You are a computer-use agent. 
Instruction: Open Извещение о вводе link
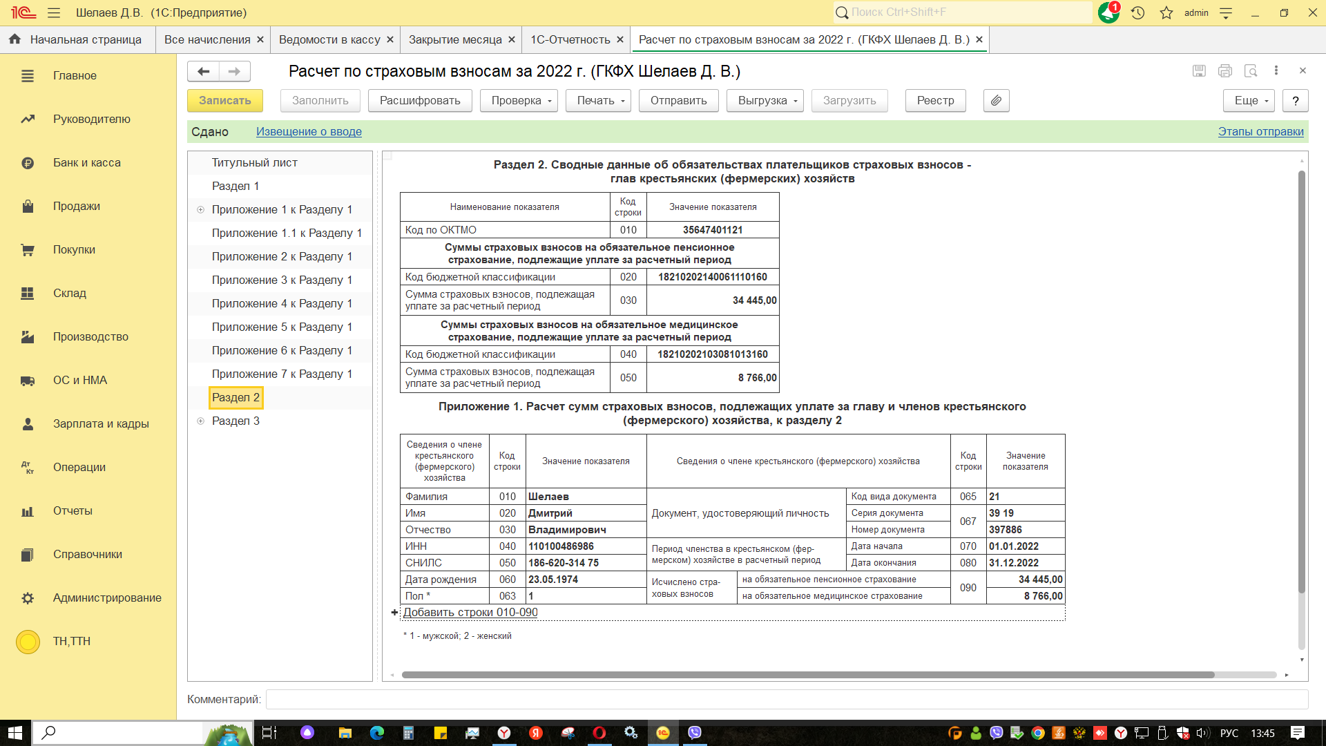309,131
